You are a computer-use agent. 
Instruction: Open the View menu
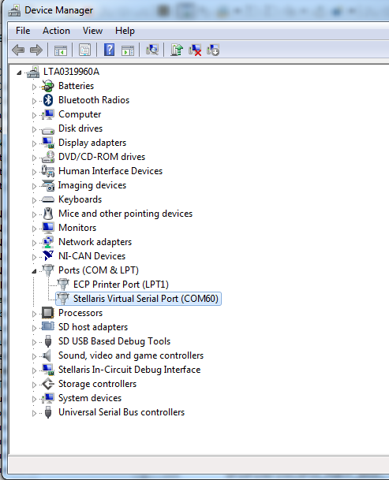pos(92,31)
